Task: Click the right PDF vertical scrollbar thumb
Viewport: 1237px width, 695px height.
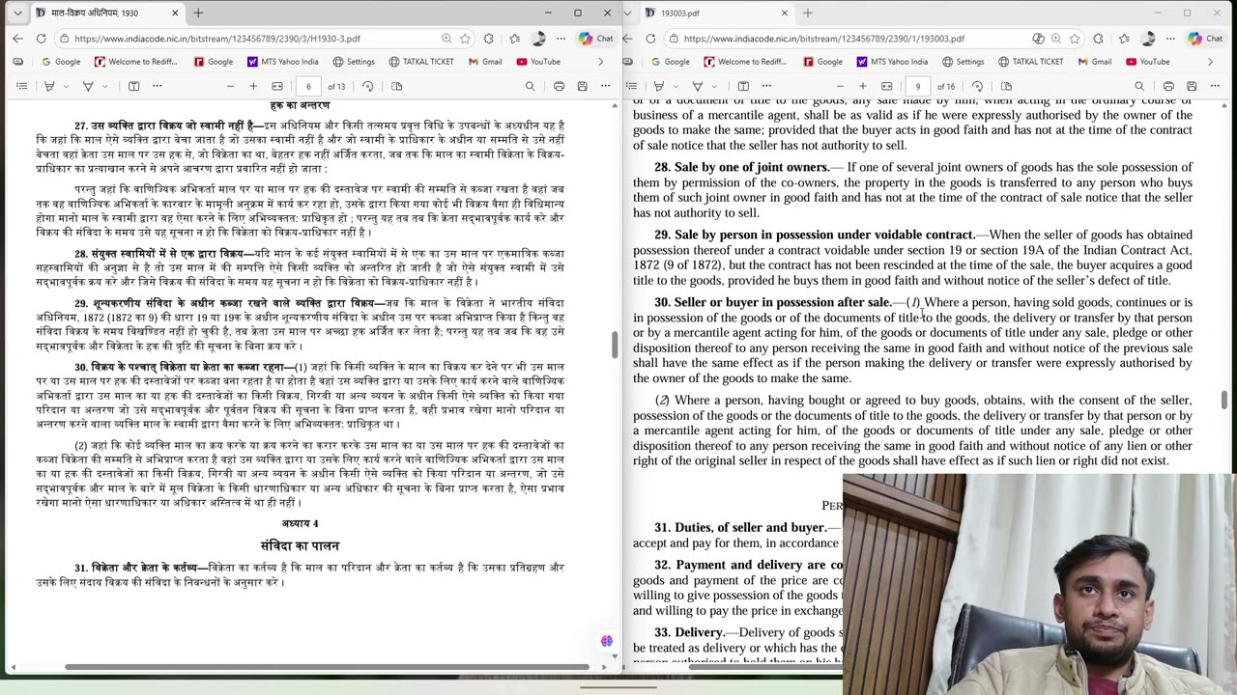Action: click(1225, 400)
